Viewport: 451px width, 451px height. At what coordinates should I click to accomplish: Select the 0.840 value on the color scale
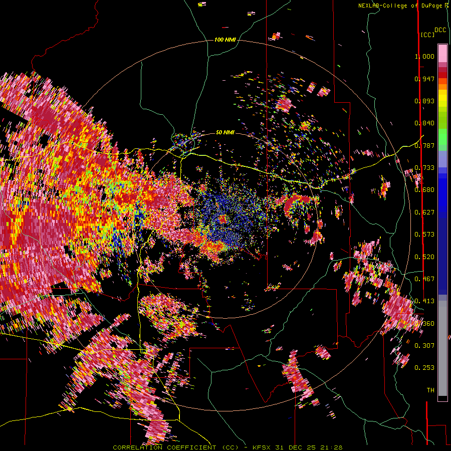424,123
